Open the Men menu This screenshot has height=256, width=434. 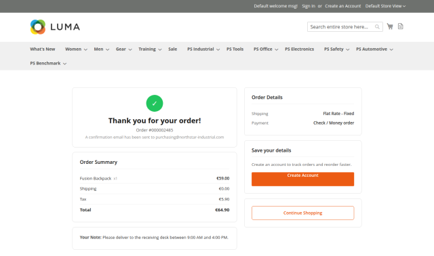[x=98, y=49]
